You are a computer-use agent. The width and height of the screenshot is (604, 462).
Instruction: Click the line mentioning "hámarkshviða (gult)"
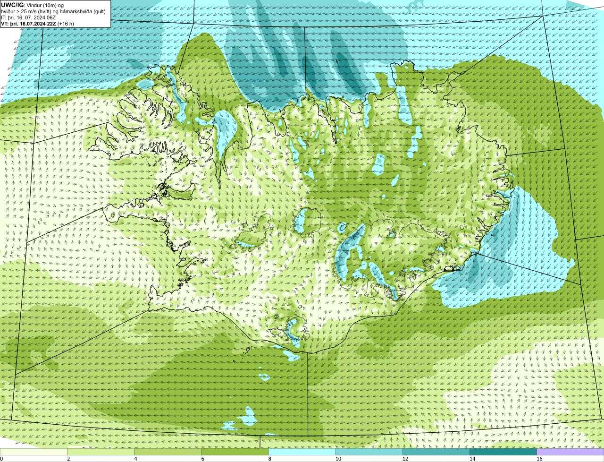tap(53, 11)
